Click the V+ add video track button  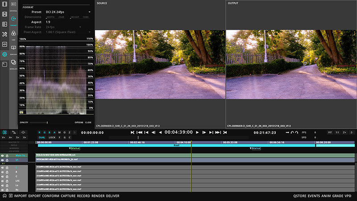[4, 138]
